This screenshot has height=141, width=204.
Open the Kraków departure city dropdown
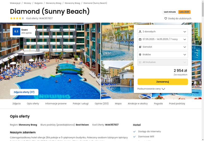tap(163, 55)
